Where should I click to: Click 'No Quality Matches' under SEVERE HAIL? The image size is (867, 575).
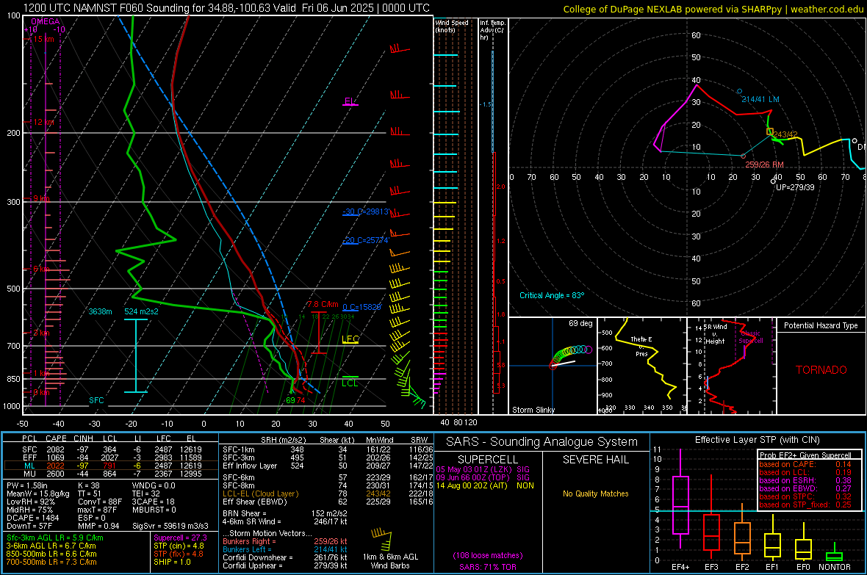595,493
